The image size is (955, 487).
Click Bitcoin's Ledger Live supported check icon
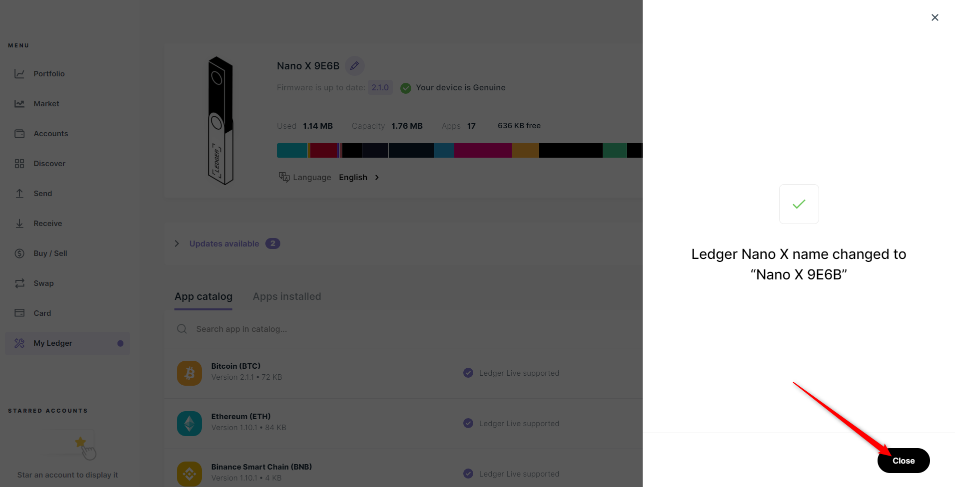pos(468,373)
